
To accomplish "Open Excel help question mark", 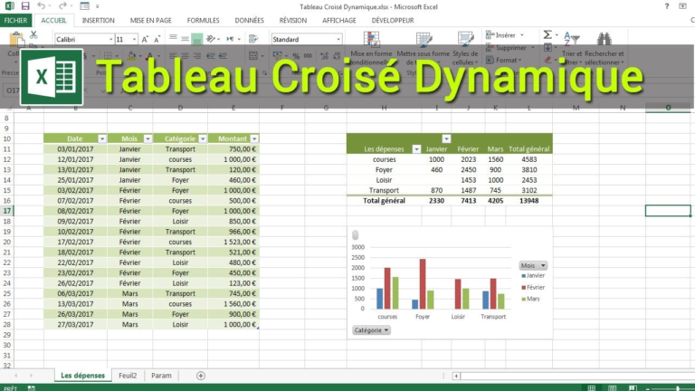I will [x=667, y=6].
